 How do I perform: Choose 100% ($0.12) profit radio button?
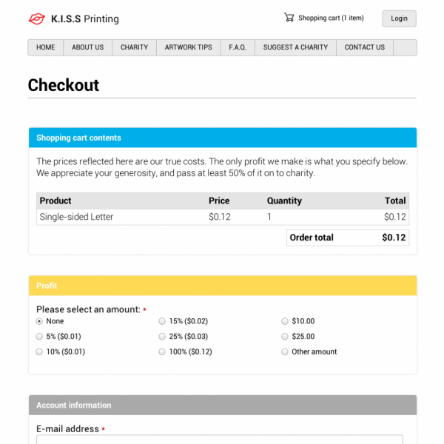(x=162, y=352)
